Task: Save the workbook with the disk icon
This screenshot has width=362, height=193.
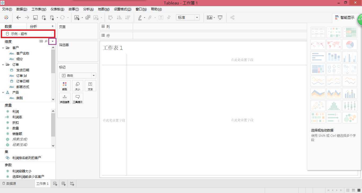Action: coord(35,17)
